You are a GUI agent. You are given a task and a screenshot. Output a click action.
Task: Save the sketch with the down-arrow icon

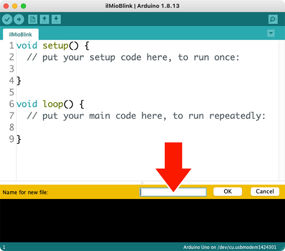pyautogui.click(x=56, y=19)
